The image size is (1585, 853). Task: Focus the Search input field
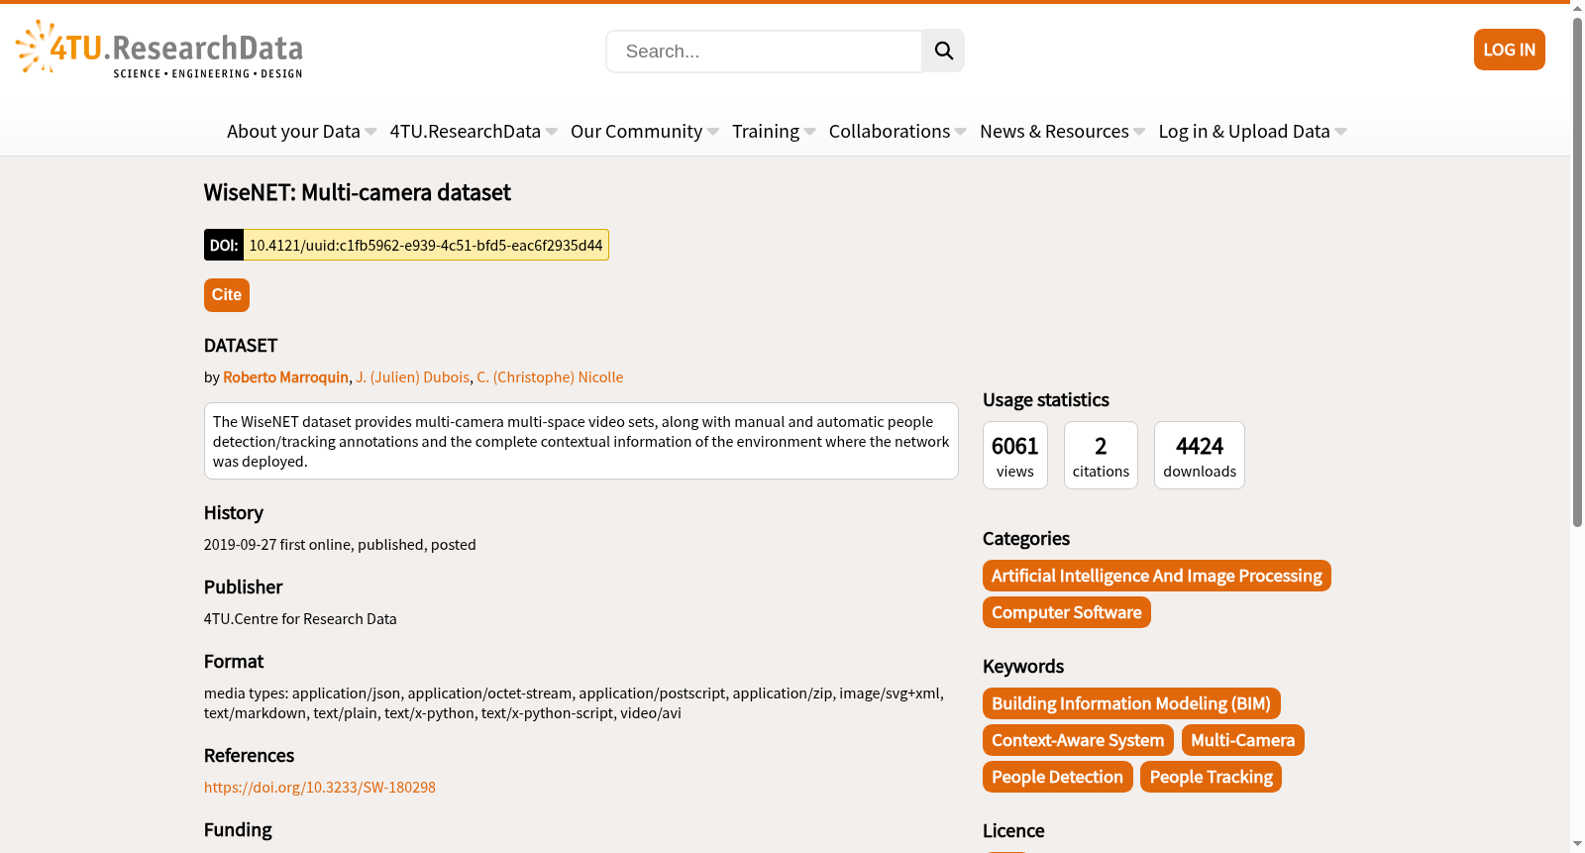pos(764,51)
